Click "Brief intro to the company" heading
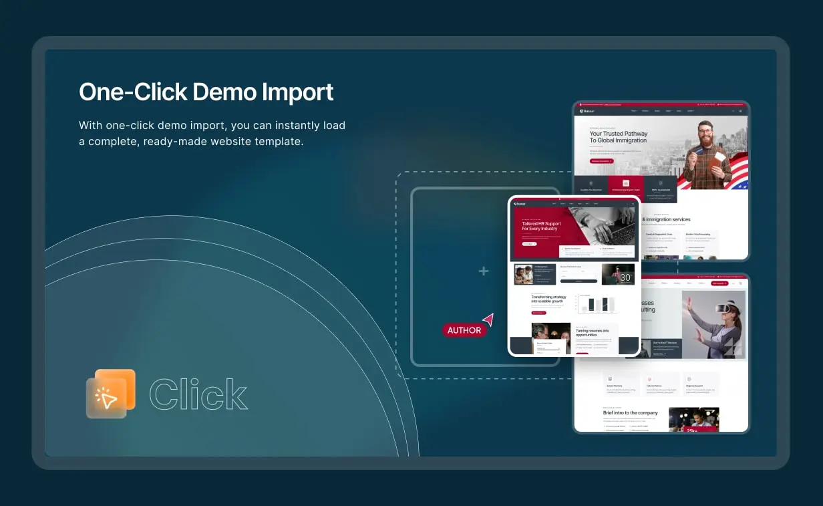Image resolution: width=823 pixels, height=506 pixels. pyautogui.click(x=630, y=413)
